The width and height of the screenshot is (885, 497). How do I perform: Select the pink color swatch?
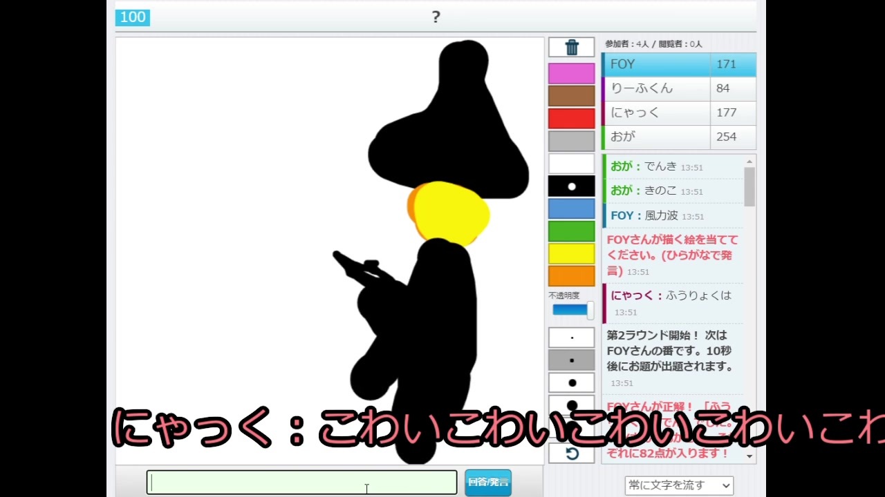coord(571,73)
